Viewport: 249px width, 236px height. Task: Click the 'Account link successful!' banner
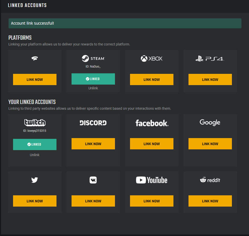[125, 23]
